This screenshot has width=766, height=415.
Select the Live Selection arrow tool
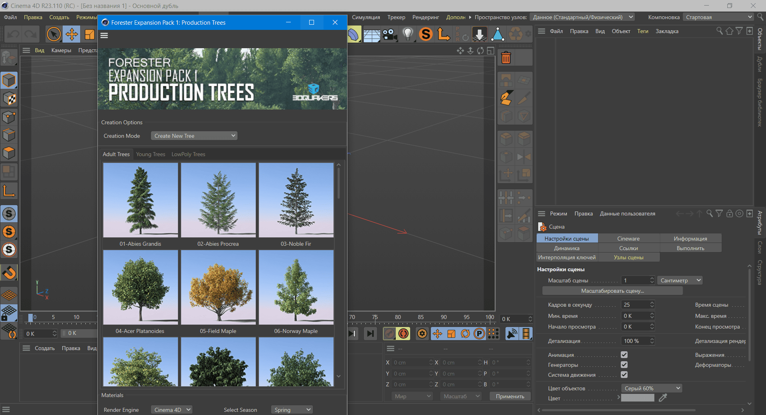(54, 34)
